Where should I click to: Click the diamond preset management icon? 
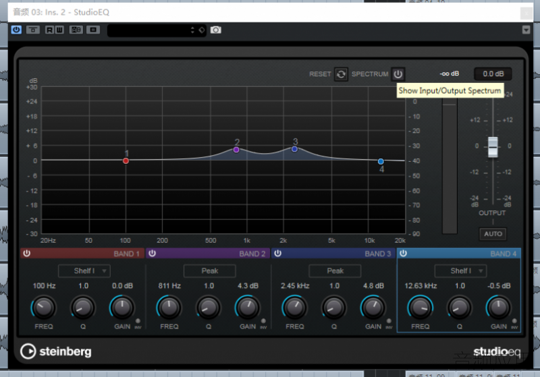pyautogui.click(x=202, y=30)
